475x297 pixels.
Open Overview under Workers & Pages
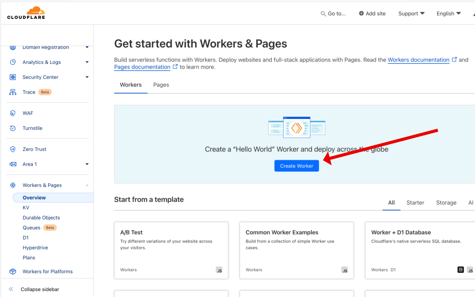[53, 198]
